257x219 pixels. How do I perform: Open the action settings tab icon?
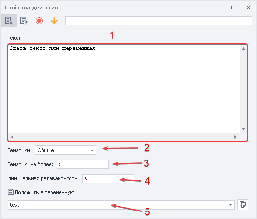[9, 21]
